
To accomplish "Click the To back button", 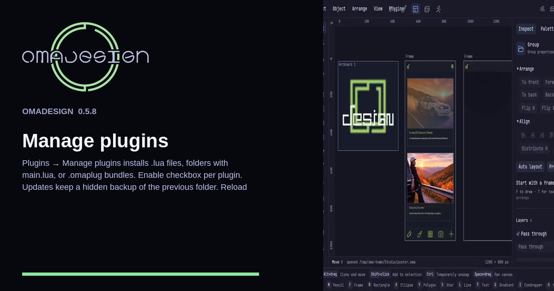I will pyautogui.click(x=529, y=95).
